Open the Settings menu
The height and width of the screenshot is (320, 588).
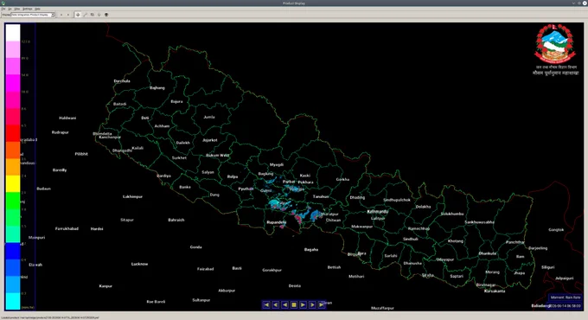coord(28,9)
